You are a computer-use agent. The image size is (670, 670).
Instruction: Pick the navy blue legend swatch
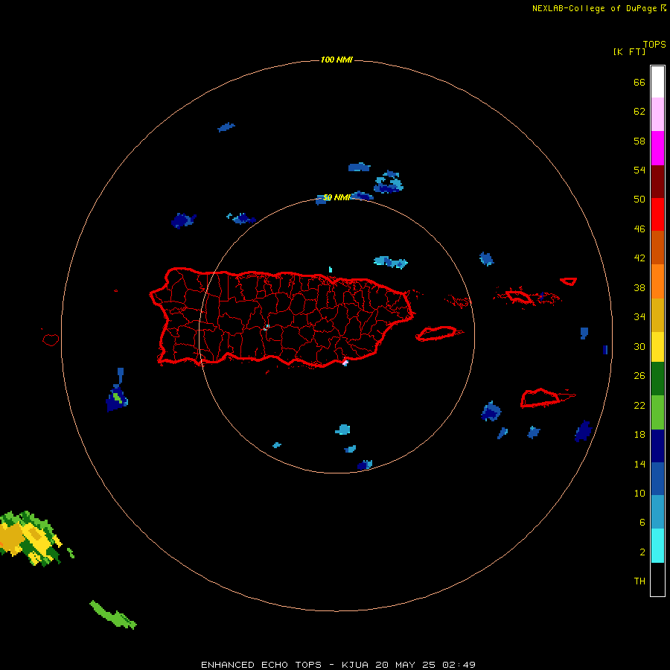(657, 446)
